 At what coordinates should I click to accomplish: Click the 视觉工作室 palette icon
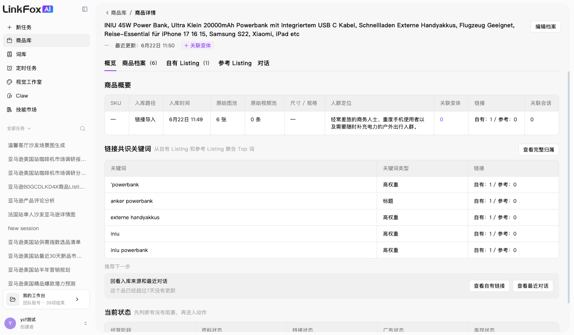[9, 82]
